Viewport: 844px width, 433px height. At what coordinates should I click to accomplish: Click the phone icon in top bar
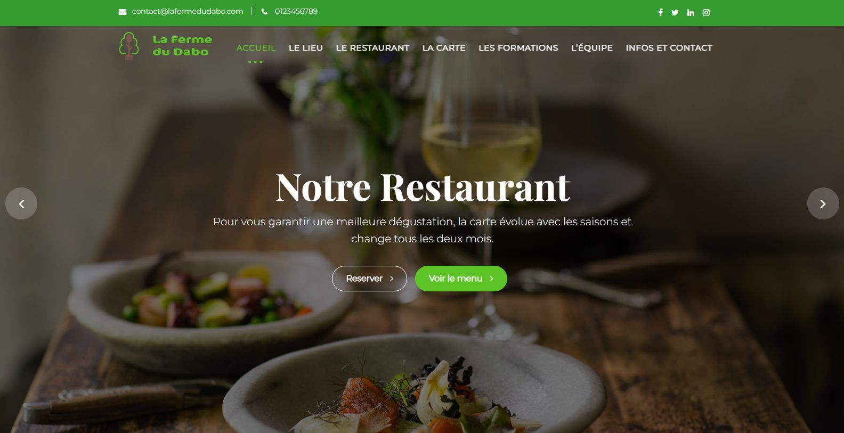click(264, 12)
